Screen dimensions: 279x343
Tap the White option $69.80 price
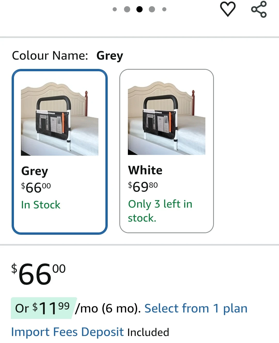(x=143, y=186)
